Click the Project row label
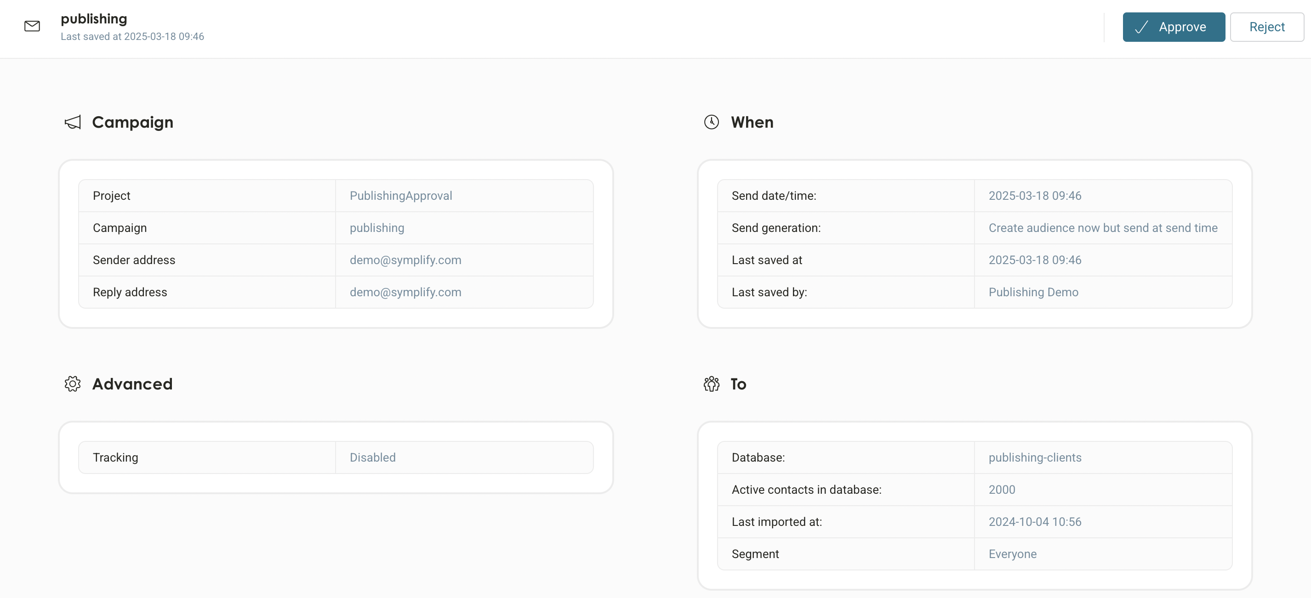 click(x=111, y=196)
